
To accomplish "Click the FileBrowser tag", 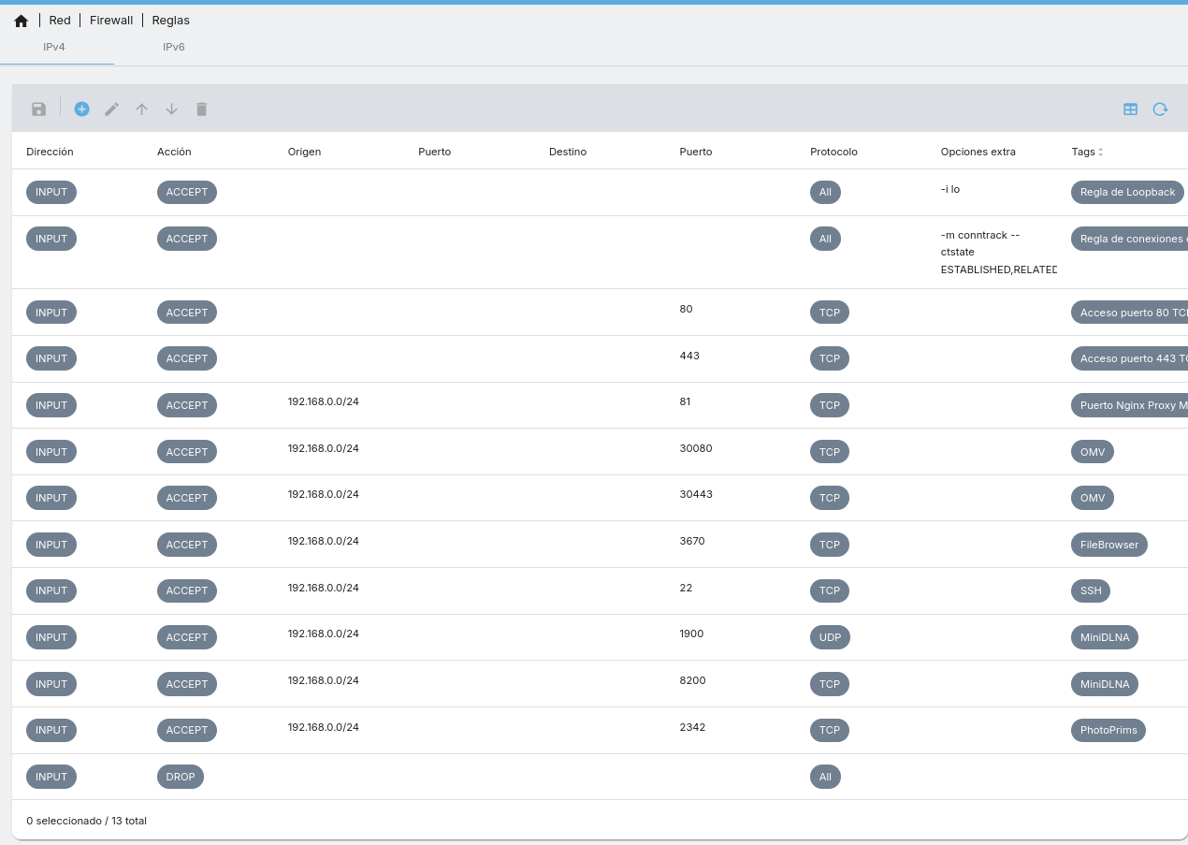I will tap(1109, 545).
